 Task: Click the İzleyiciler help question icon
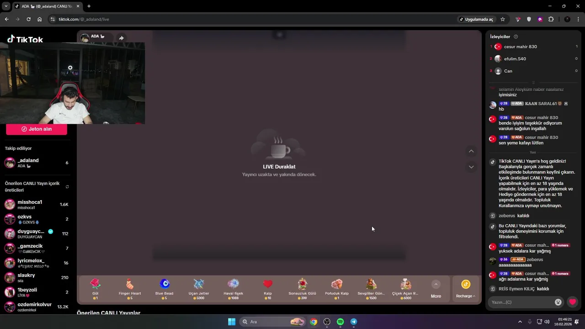pos(516,37)
